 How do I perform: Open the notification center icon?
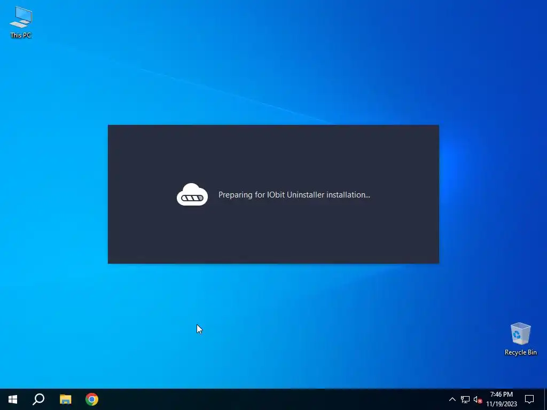(529, 399)
